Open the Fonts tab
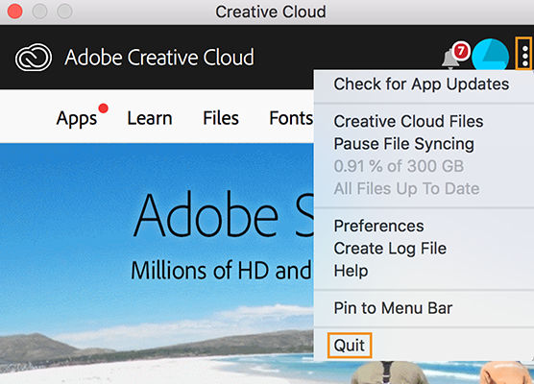Screen dimensions: 534x384 click(x=291, y=118)
